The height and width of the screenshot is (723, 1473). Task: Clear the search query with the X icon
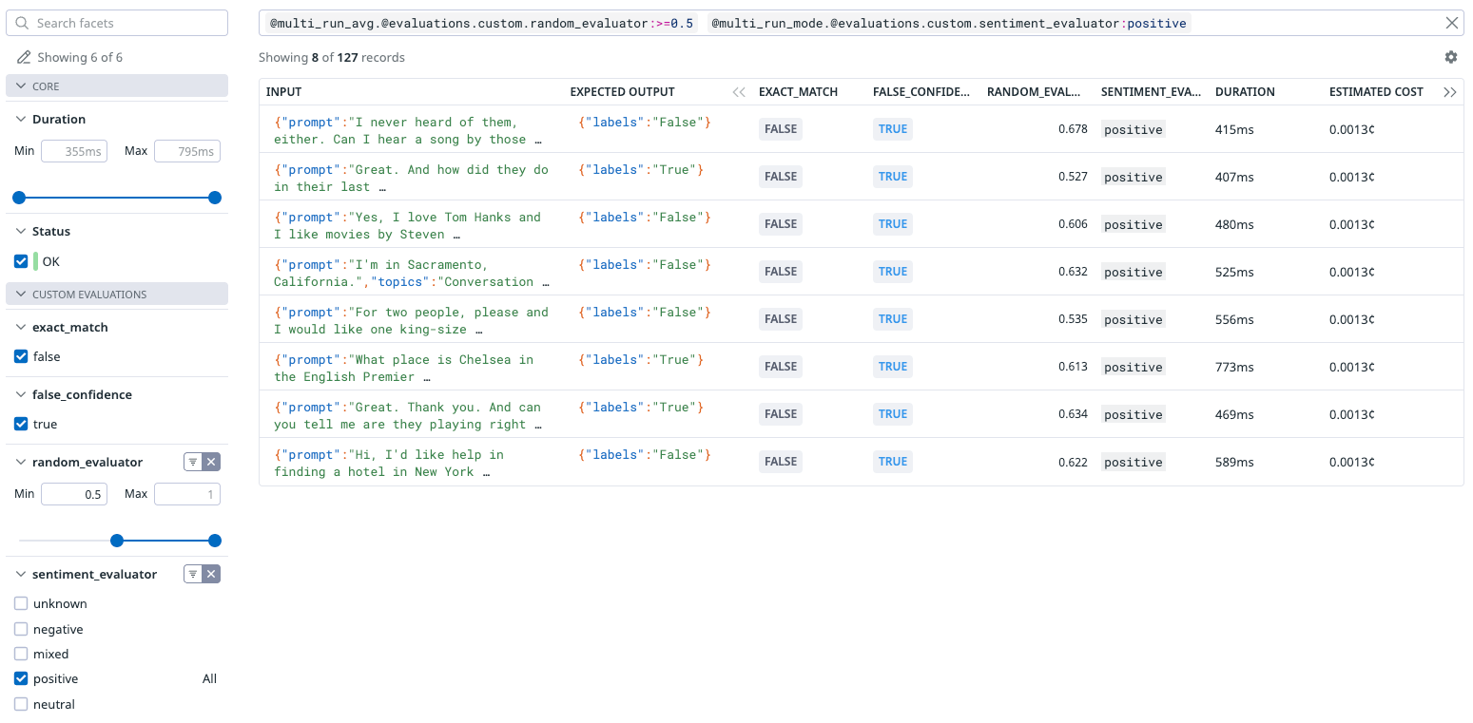pos(1451,23)
